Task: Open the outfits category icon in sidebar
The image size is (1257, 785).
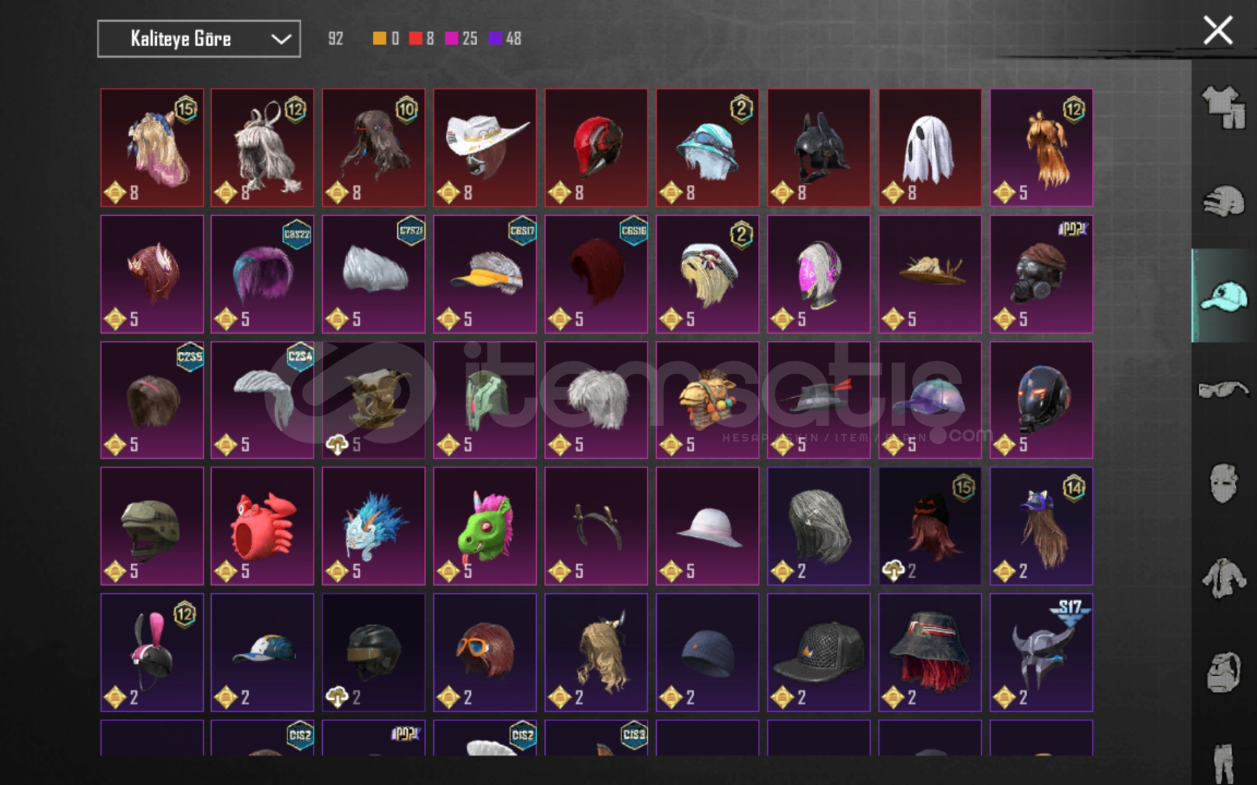Action: (1224, 107)
